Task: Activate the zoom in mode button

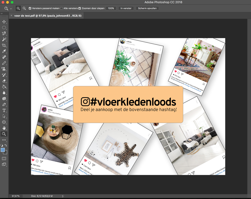Action: tap(18, 8)
